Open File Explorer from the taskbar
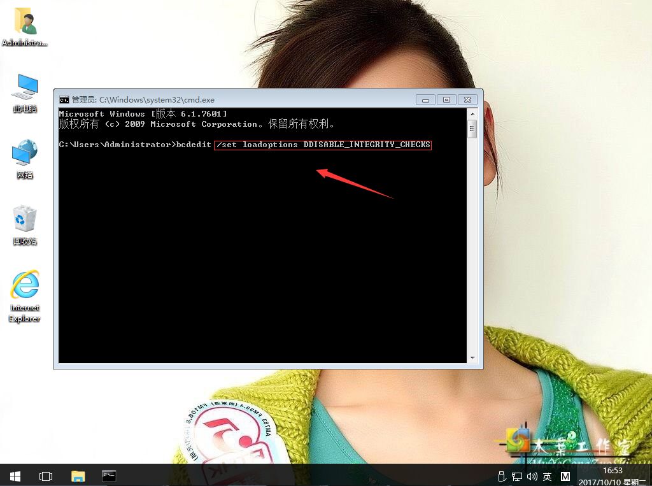The image size is (652, 486). pyautogui.click(x=78, y=476)
